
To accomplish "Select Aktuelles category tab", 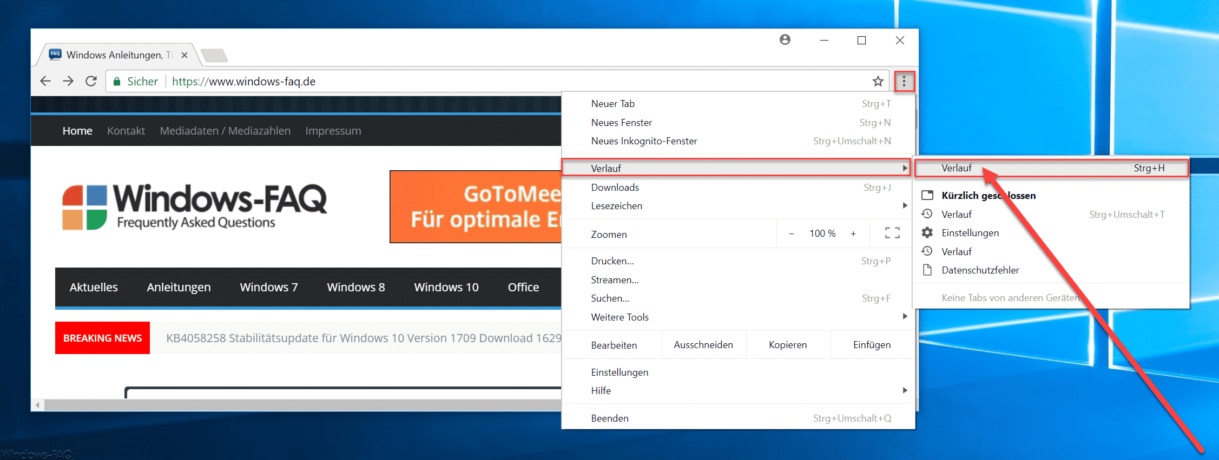I will (94, 287).
